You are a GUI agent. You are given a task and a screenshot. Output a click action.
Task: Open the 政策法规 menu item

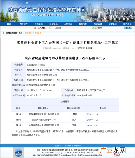tap(39, 24)
